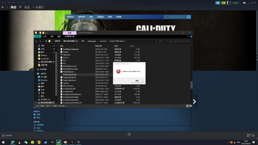Viewport: 258px width, 145px height.
Task: Open the WeChat icon in taskbar
Action: click(x=26, y=142)
